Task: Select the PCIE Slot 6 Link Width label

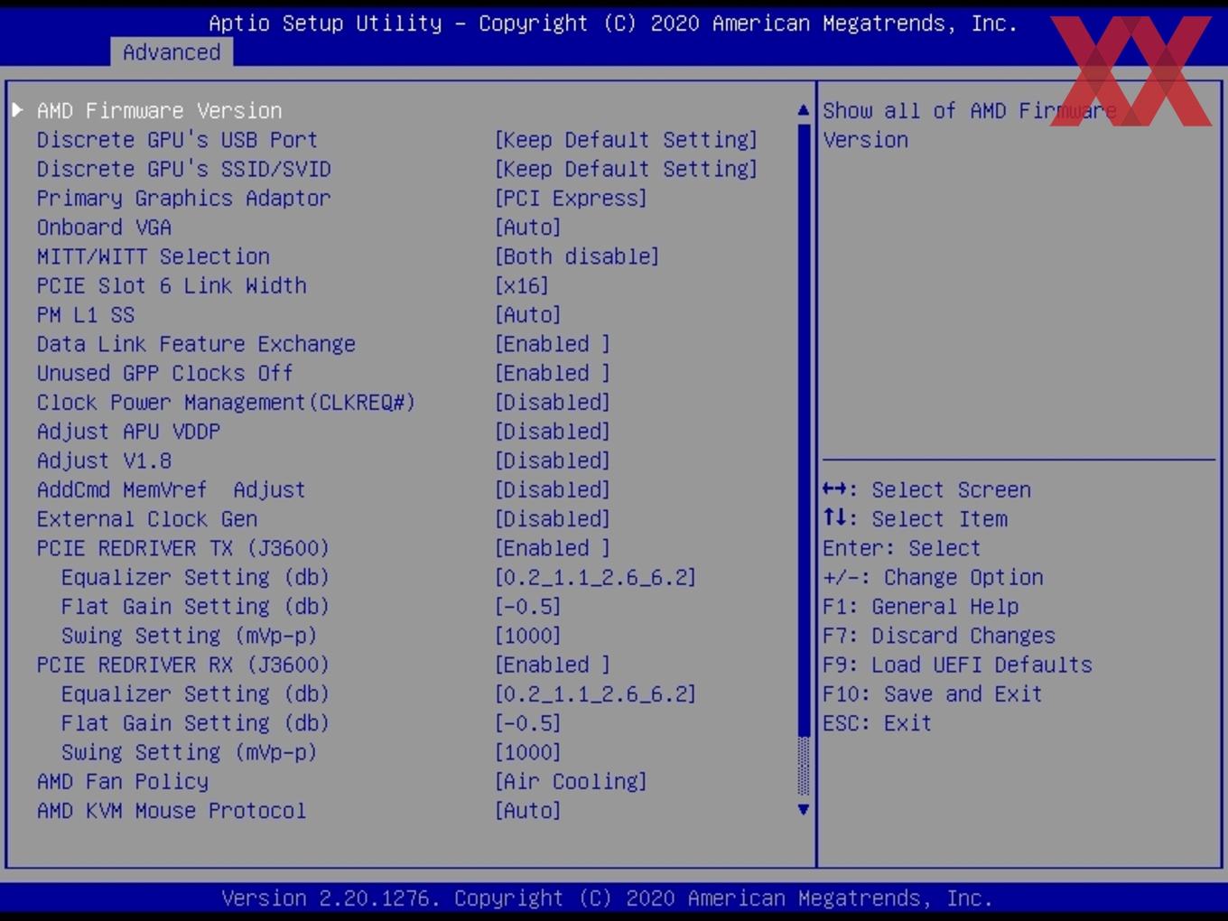Action: [172, 285]
